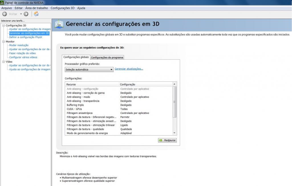Image resolution: width=292 pixels, height=186 pixels.
Task: Switch to Configurações do programa tab
Action: tap(107, 58)
